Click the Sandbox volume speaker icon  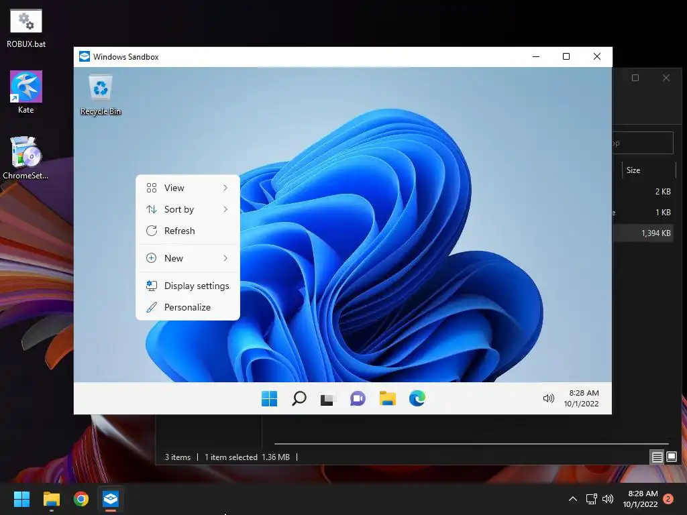coord(548,398)
